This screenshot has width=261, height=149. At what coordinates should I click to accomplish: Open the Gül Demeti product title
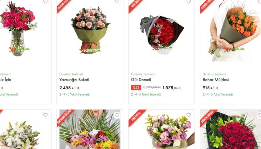click(141, 80)
